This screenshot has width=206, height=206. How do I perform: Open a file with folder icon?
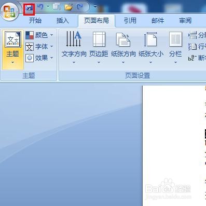pyautogui.click(x=68, y=7)
